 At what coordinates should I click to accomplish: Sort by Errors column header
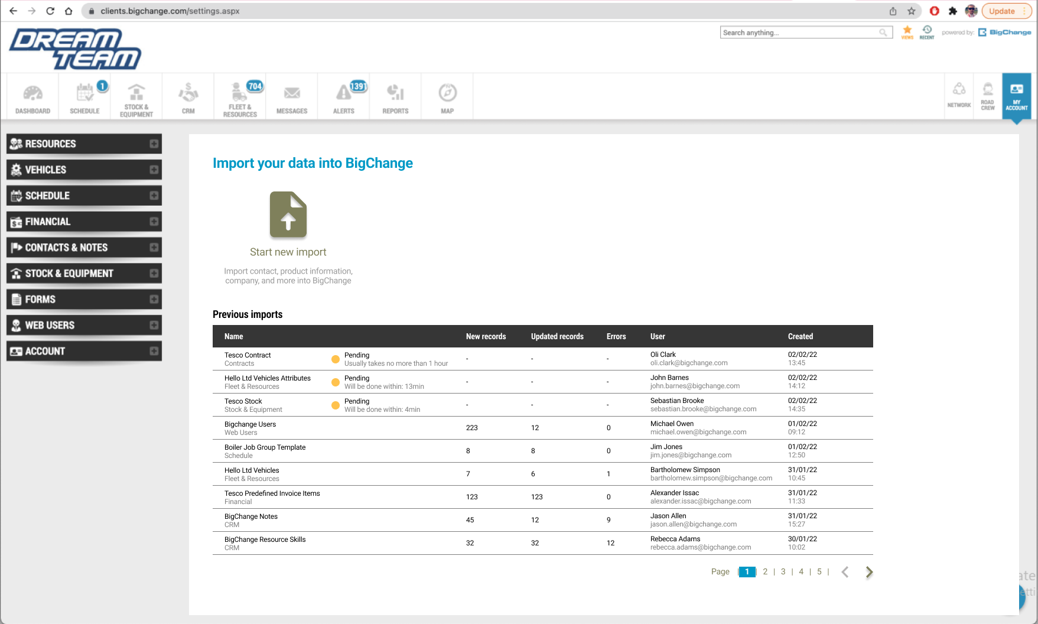pyautogui.click(x=616, y=336)
